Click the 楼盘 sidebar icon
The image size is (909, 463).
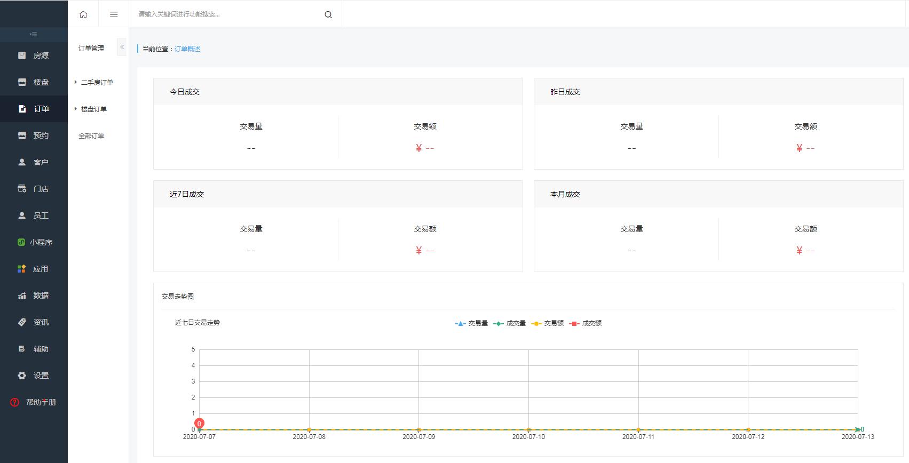coord(22,82)
